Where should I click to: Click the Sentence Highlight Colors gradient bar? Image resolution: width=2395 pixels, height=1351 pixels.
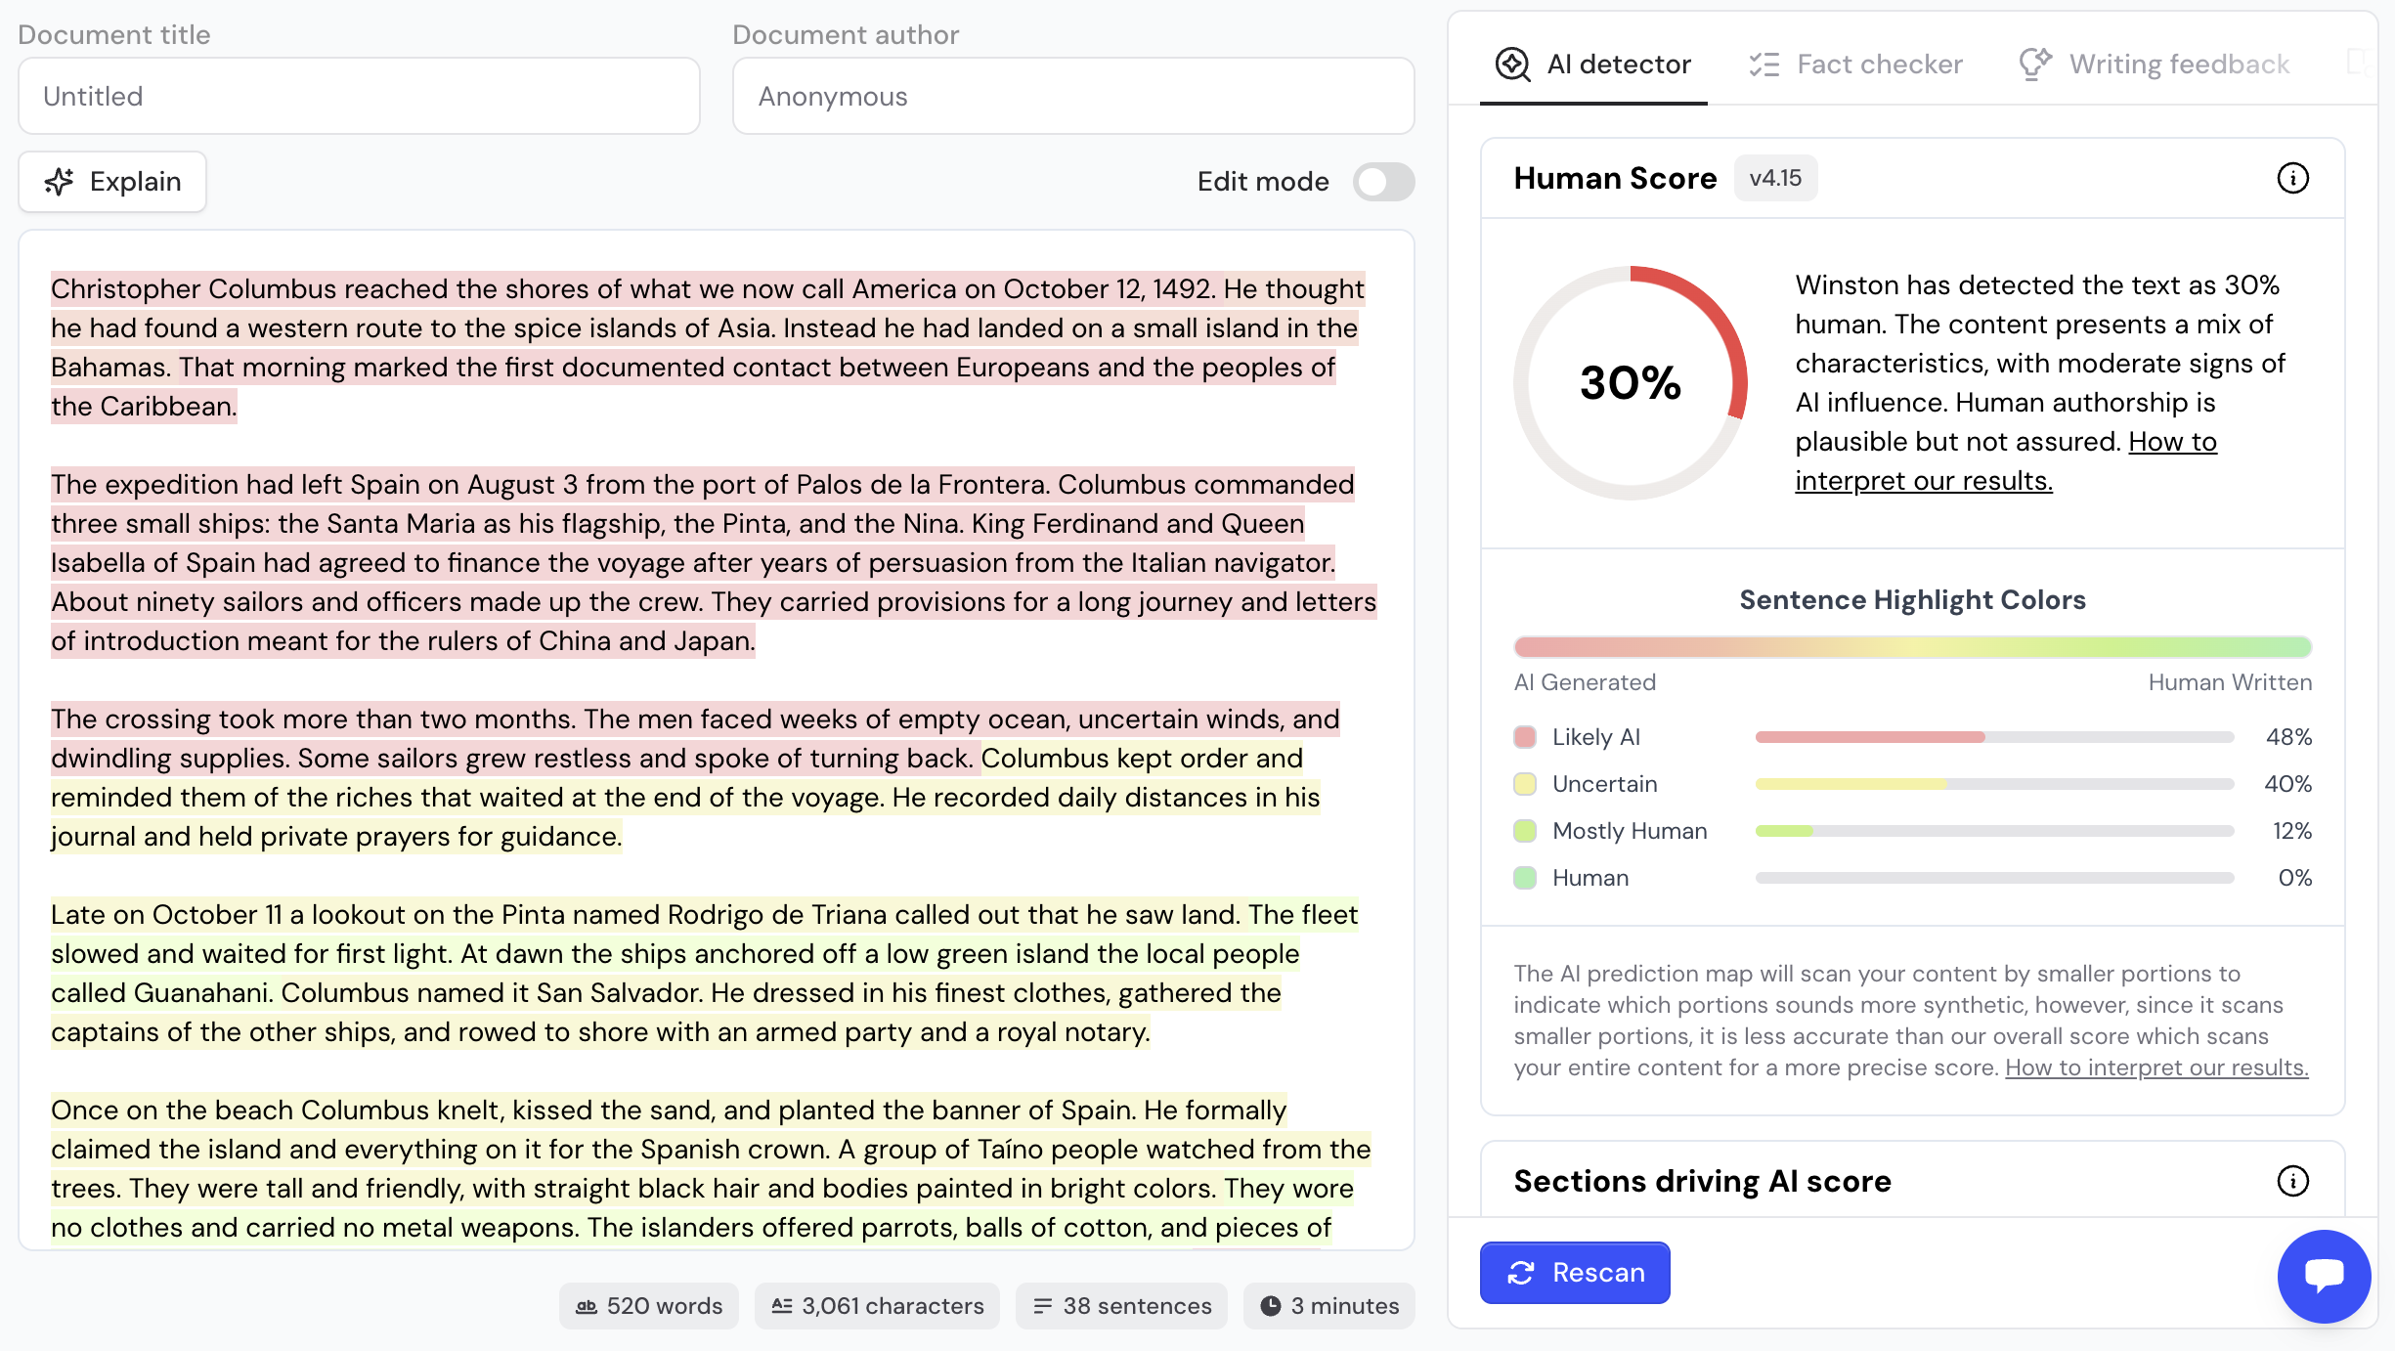[x=1912, y=647]
